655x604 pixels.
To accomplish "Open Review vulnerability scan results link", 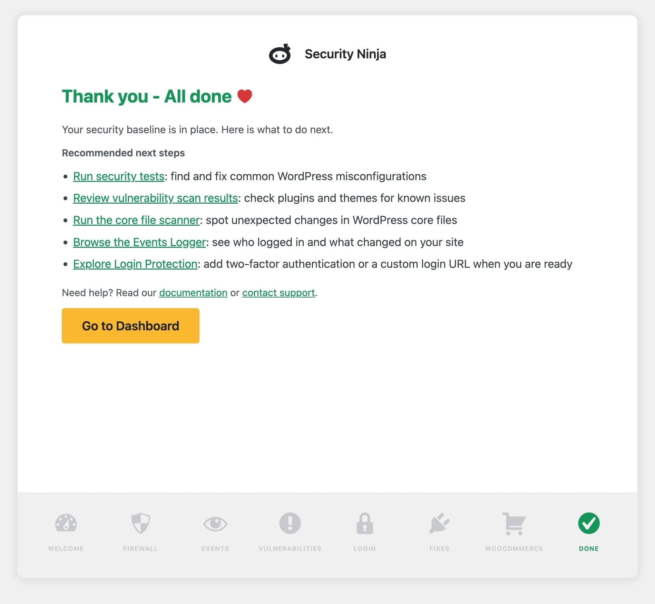I will (x=156, y=198).
